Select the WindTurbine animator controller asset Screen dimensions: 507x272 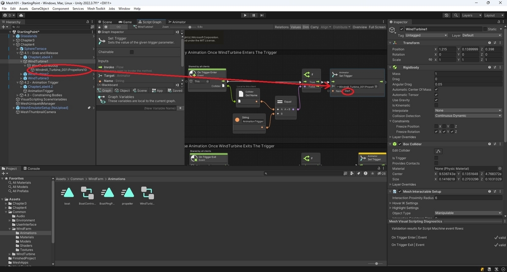[x=147, y=195]
